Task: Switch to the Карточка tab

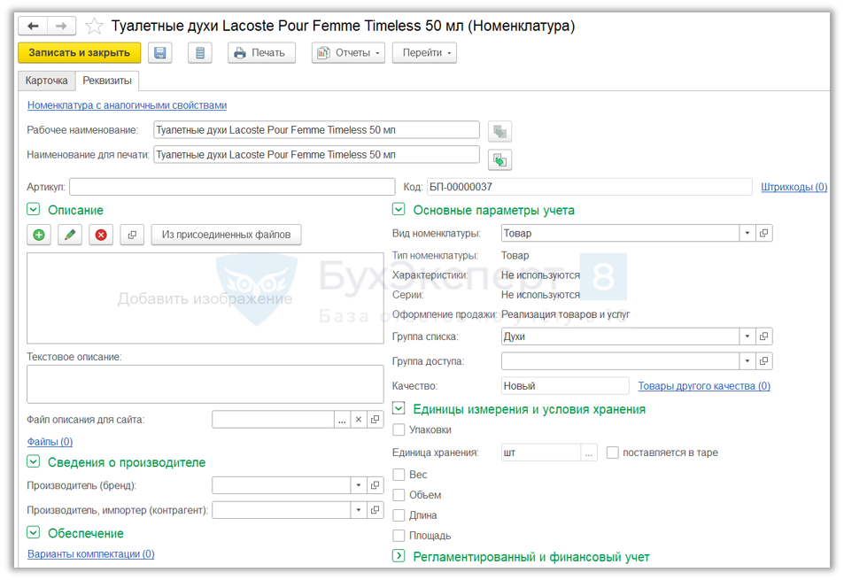Action: tap(46, 81)
